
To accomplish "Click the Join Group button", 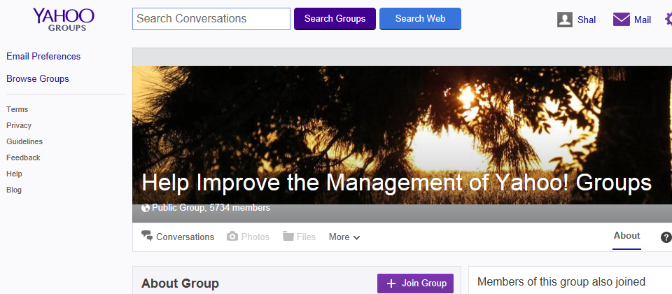I will (415, 283).
